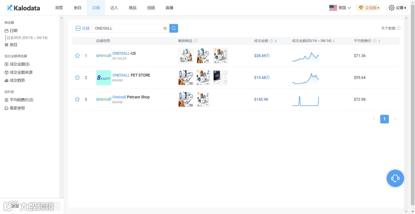Expand the 类目 filter in sidebar
The height and width of the screenshot is (214, 415).
click(x=11, y=45)
